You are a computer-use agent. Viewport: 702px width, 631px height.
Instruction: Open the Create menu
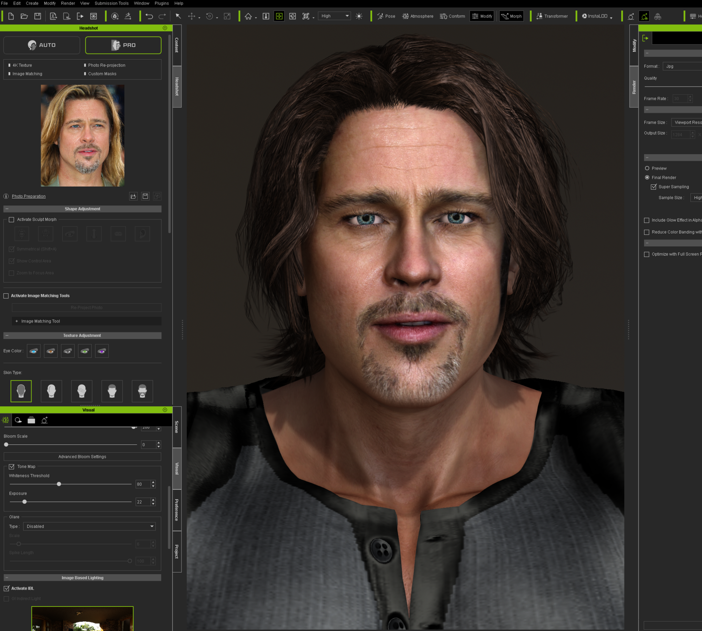tap(32, 3)
